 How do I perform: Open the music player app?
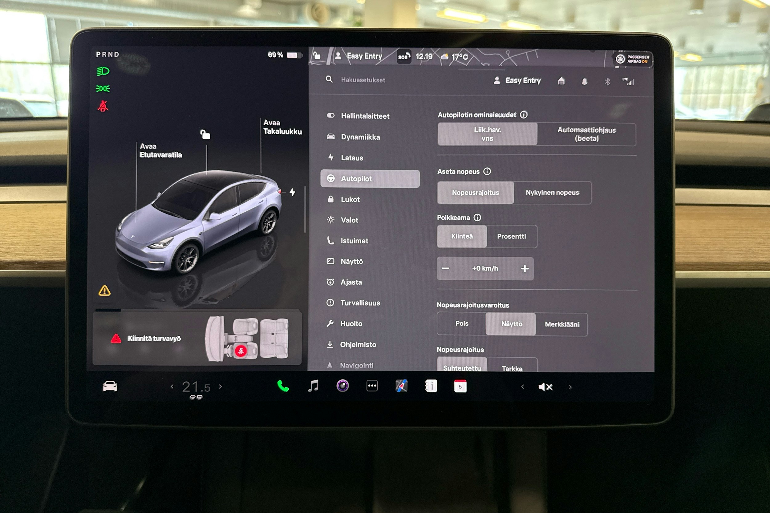click(313, 386)
